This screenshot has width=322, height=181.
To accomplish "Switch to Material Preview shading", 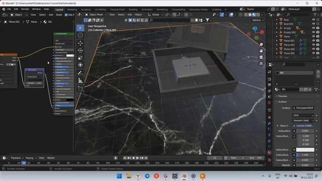I will pos(254,15).
